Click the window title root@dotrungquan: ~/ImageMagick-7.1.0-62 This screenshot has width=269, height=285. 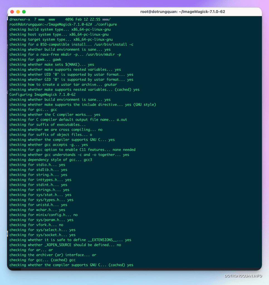pyautogui.click(x=183, y=12)
